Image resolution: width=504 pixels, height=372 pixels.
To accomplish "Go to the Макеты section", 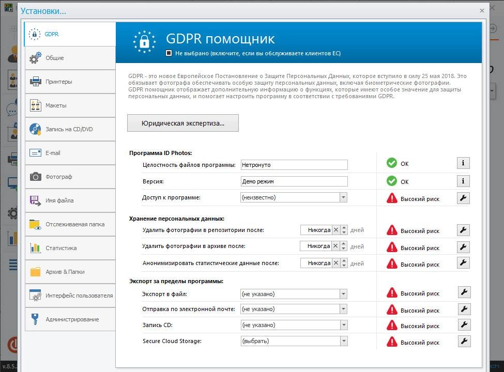I will pos(70,105).
